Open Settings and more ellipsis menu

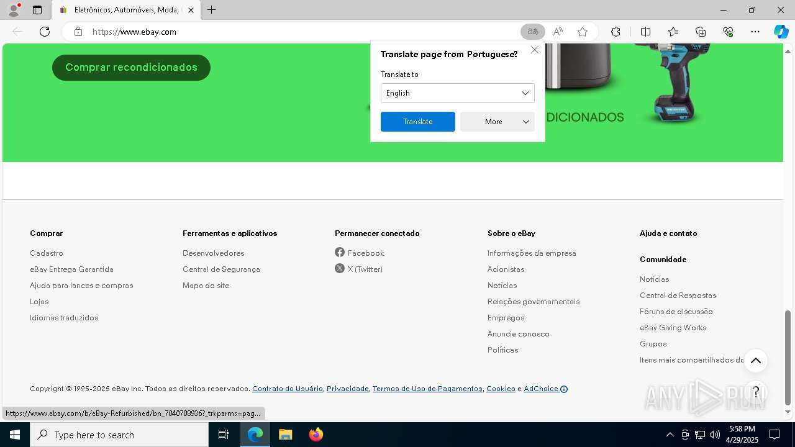tap(755, 32)
